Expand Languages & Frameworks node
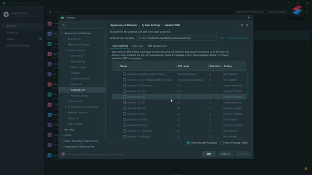 coord(62,146)
